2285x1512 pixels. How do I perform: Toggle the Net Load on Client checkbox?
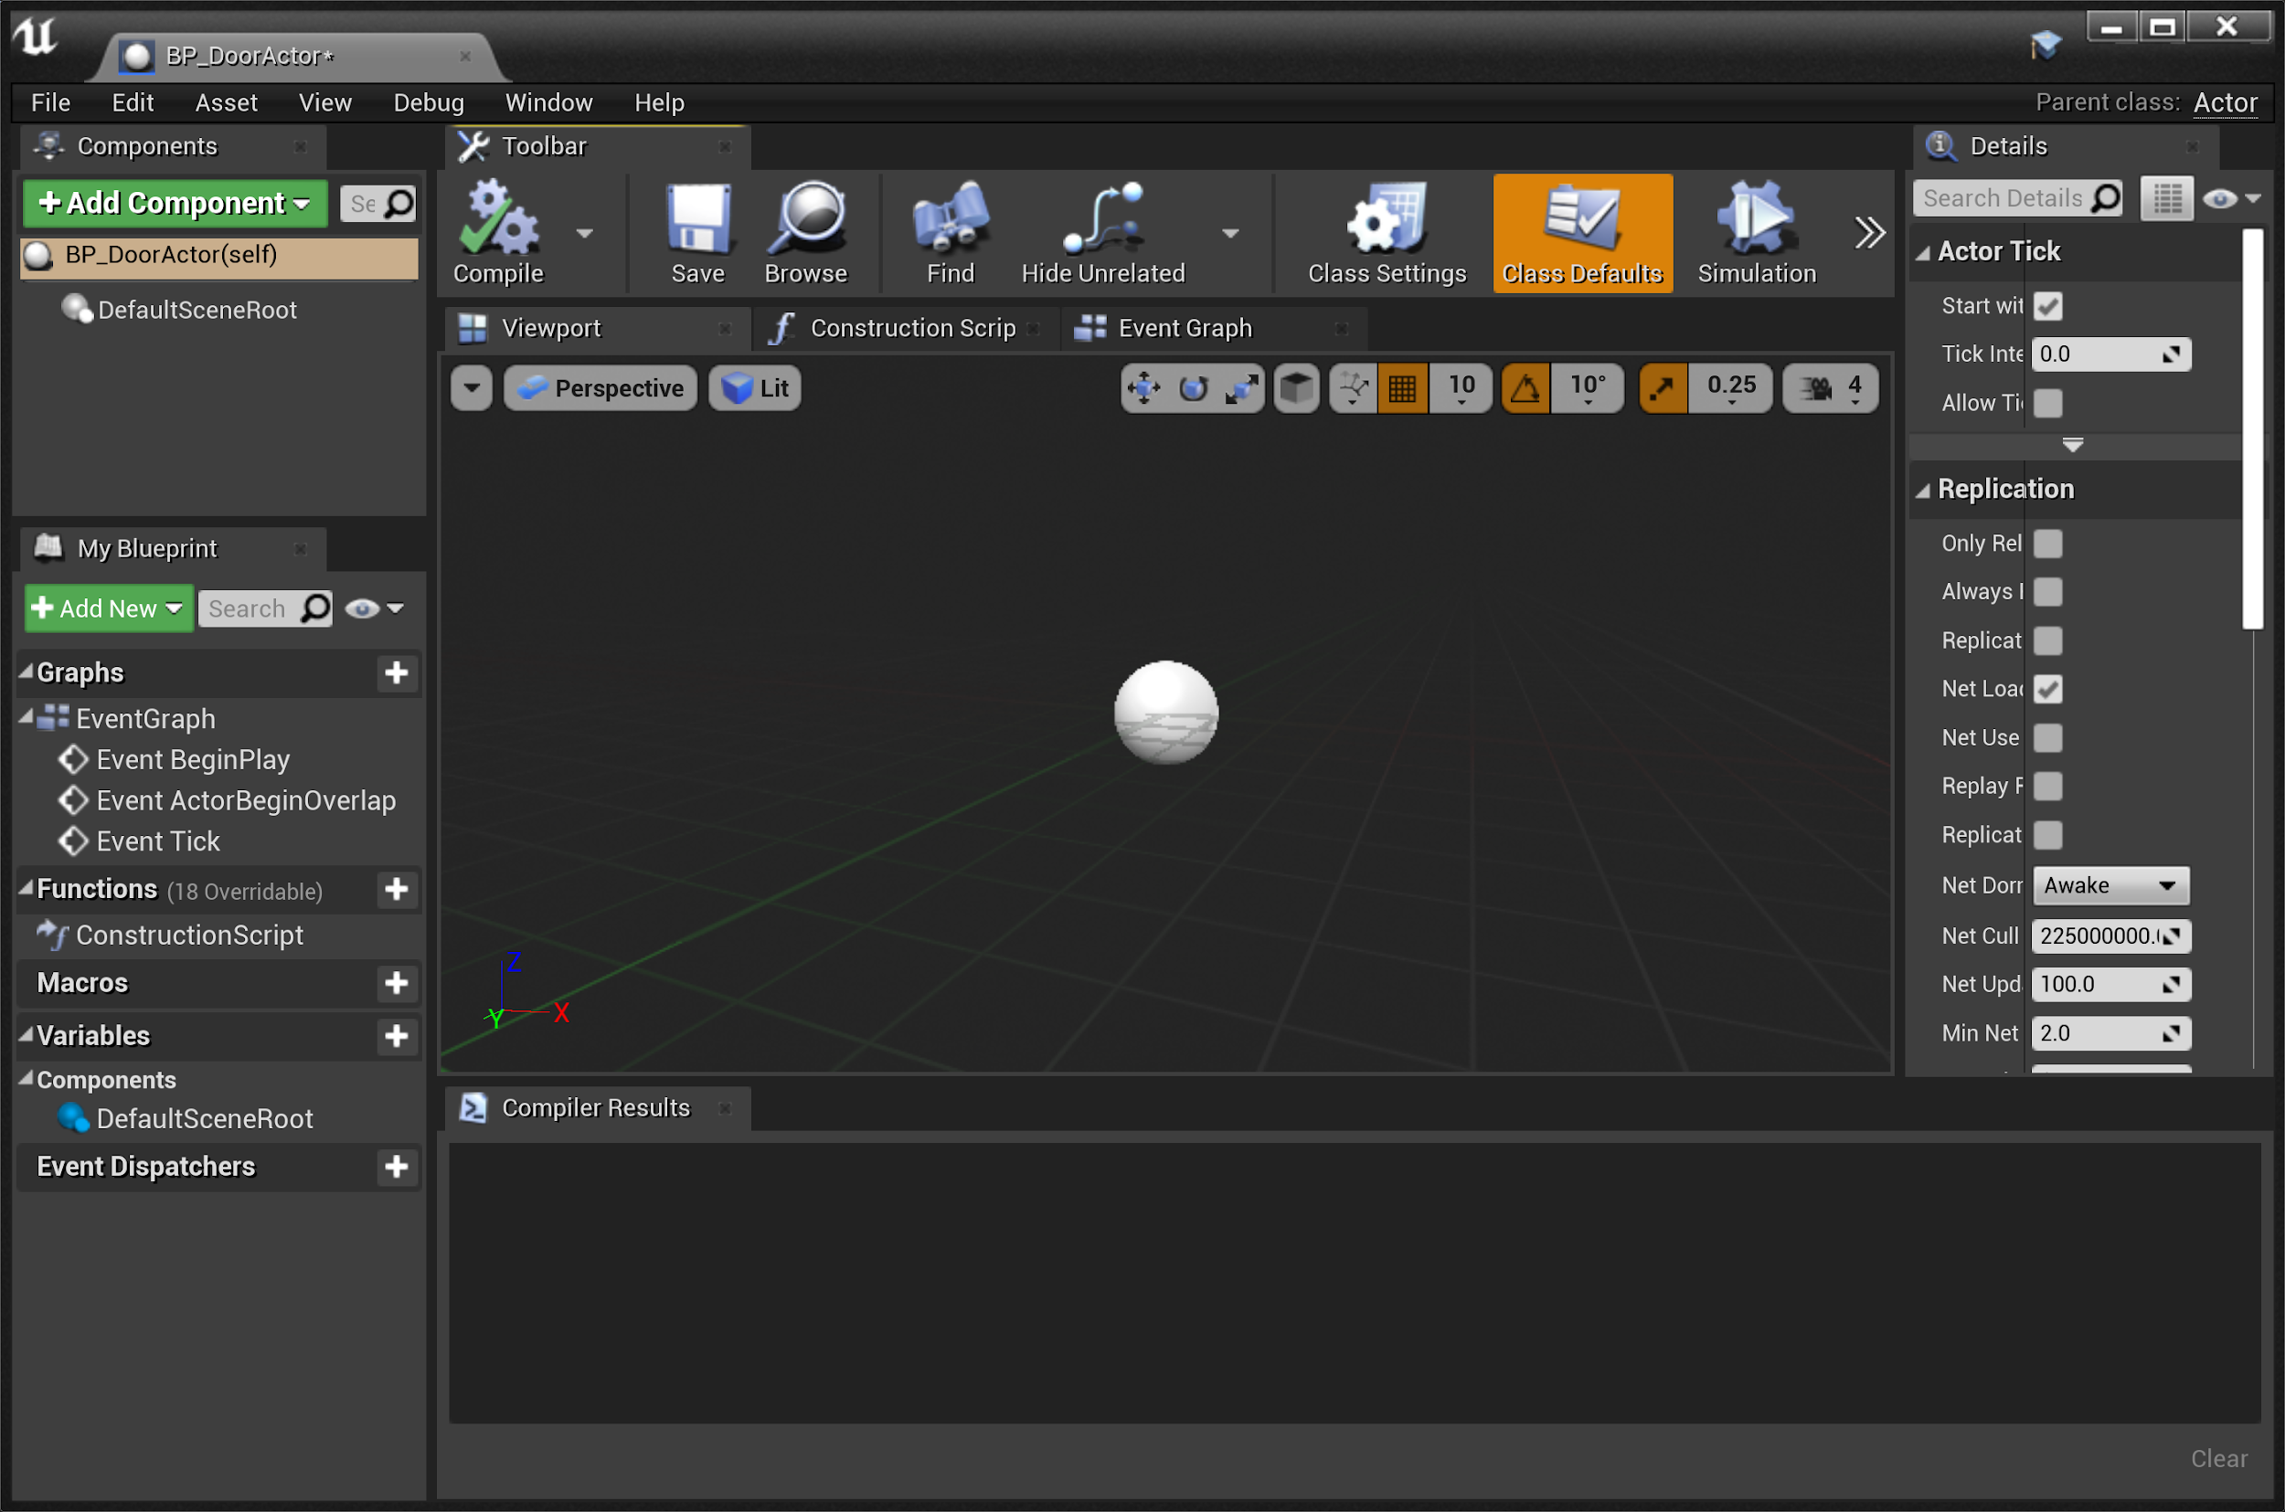[2047, 690]
